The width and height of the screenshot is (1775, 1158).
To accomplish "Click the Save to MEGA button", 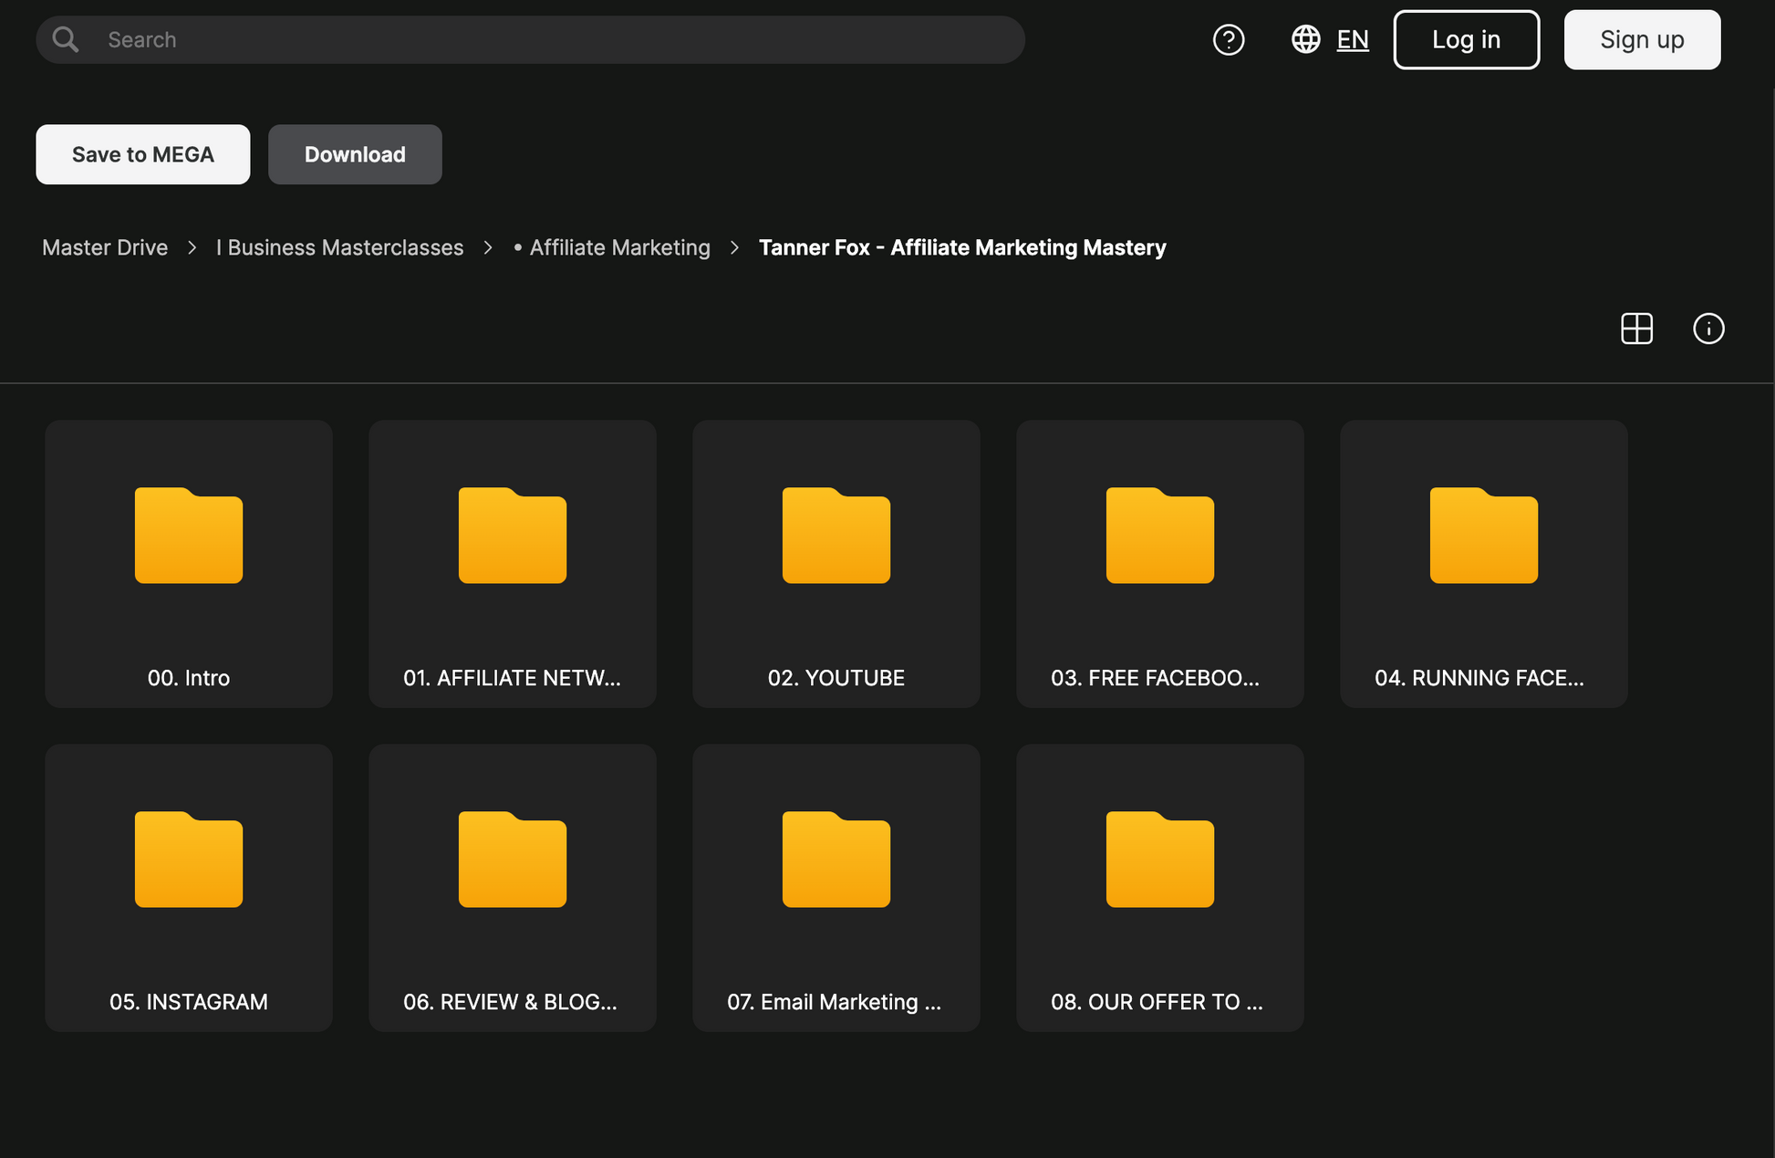I will (143, 154).
